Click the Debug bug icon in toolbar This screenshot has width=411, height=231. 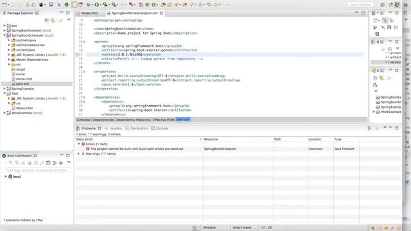89,4
